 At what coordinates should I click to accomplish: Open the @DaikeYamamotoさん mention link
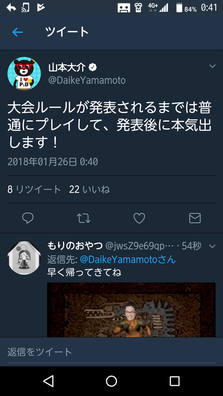128,259
